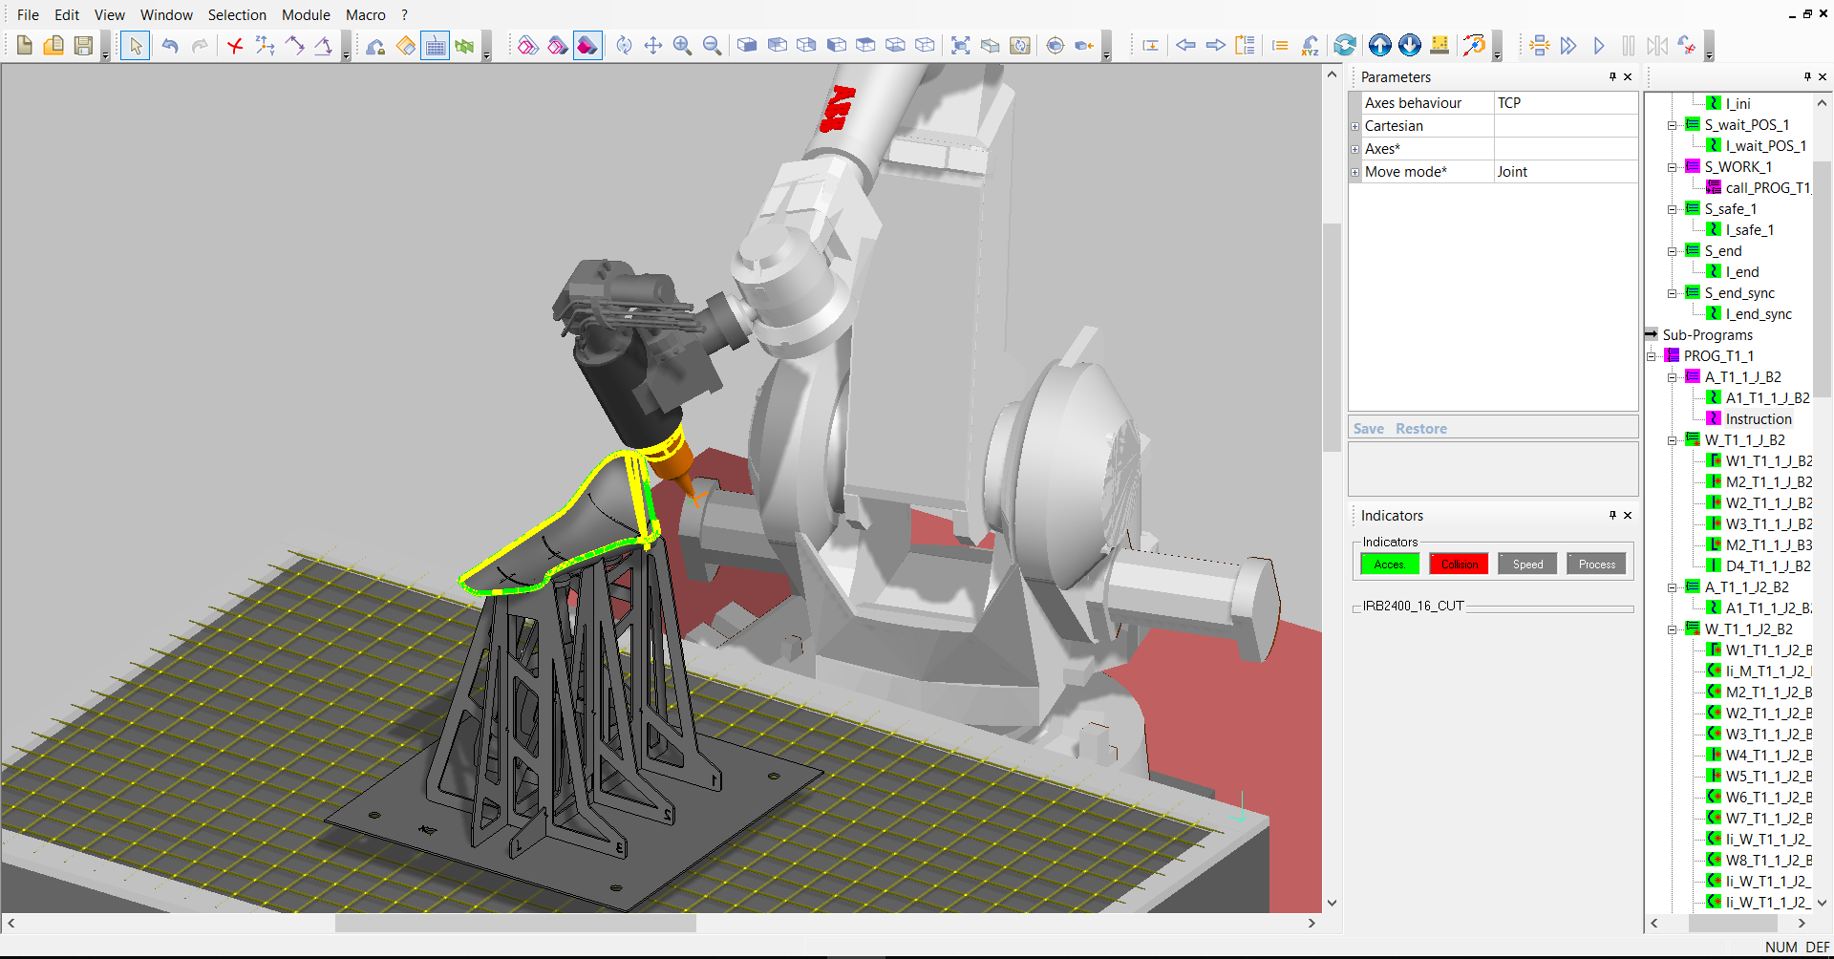Click the Fit to screen icon
The image size is (1834, 959).
(959, 45)
